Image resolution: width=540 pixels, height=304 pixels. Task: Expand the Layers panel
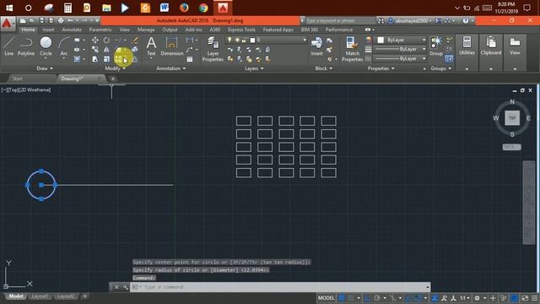[x=254, y=68]
